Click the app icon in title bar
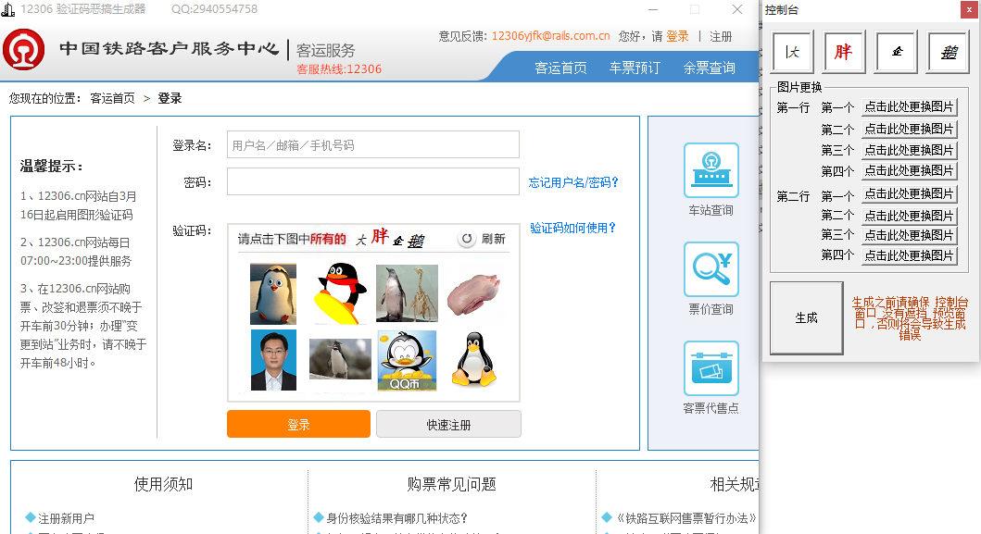This screenshot has width=981, height=534. 8,9
